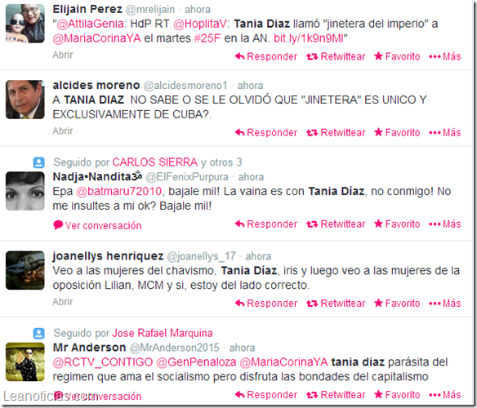Retweet Mr Anderson's tweet
The width and height of the screenshot is (477, 408).
coord(336,395)
